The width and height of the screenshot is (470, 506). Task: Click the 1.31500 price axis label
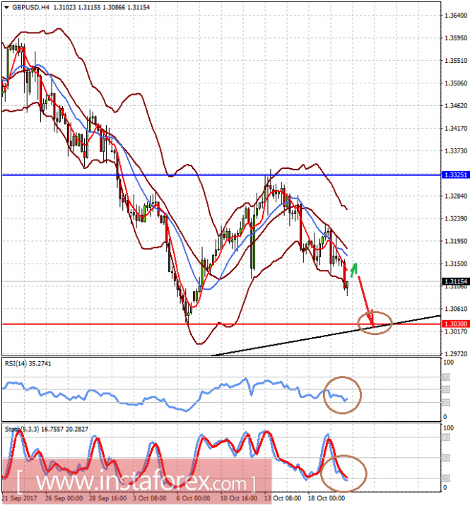[x=455, y=264]
